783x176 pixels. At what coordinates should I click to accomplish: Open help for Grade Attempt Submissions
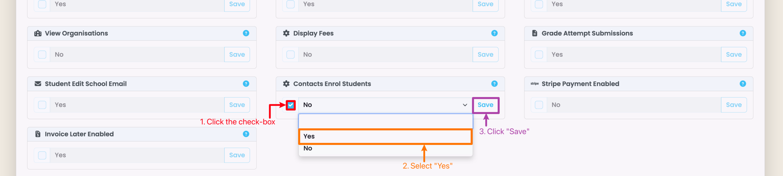tap(743, 33)
